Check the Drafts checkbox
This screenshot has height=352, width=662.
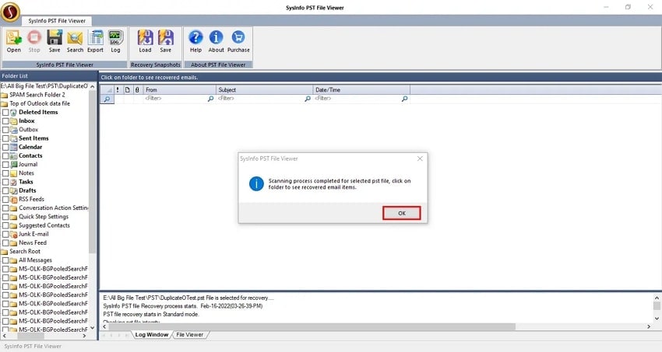click(x=5, y=190)
